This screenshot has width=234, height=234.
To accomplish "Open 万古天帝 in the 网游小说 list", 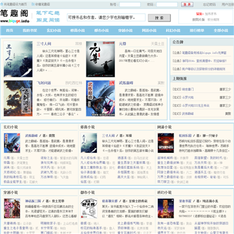I will point(201,162).
